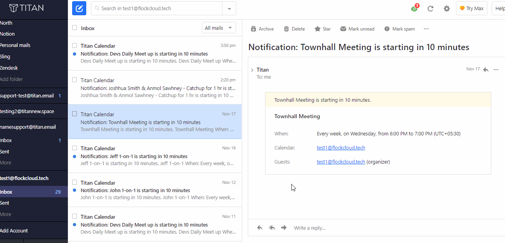Open more actions in the mail toolbar

click(426, 29)
